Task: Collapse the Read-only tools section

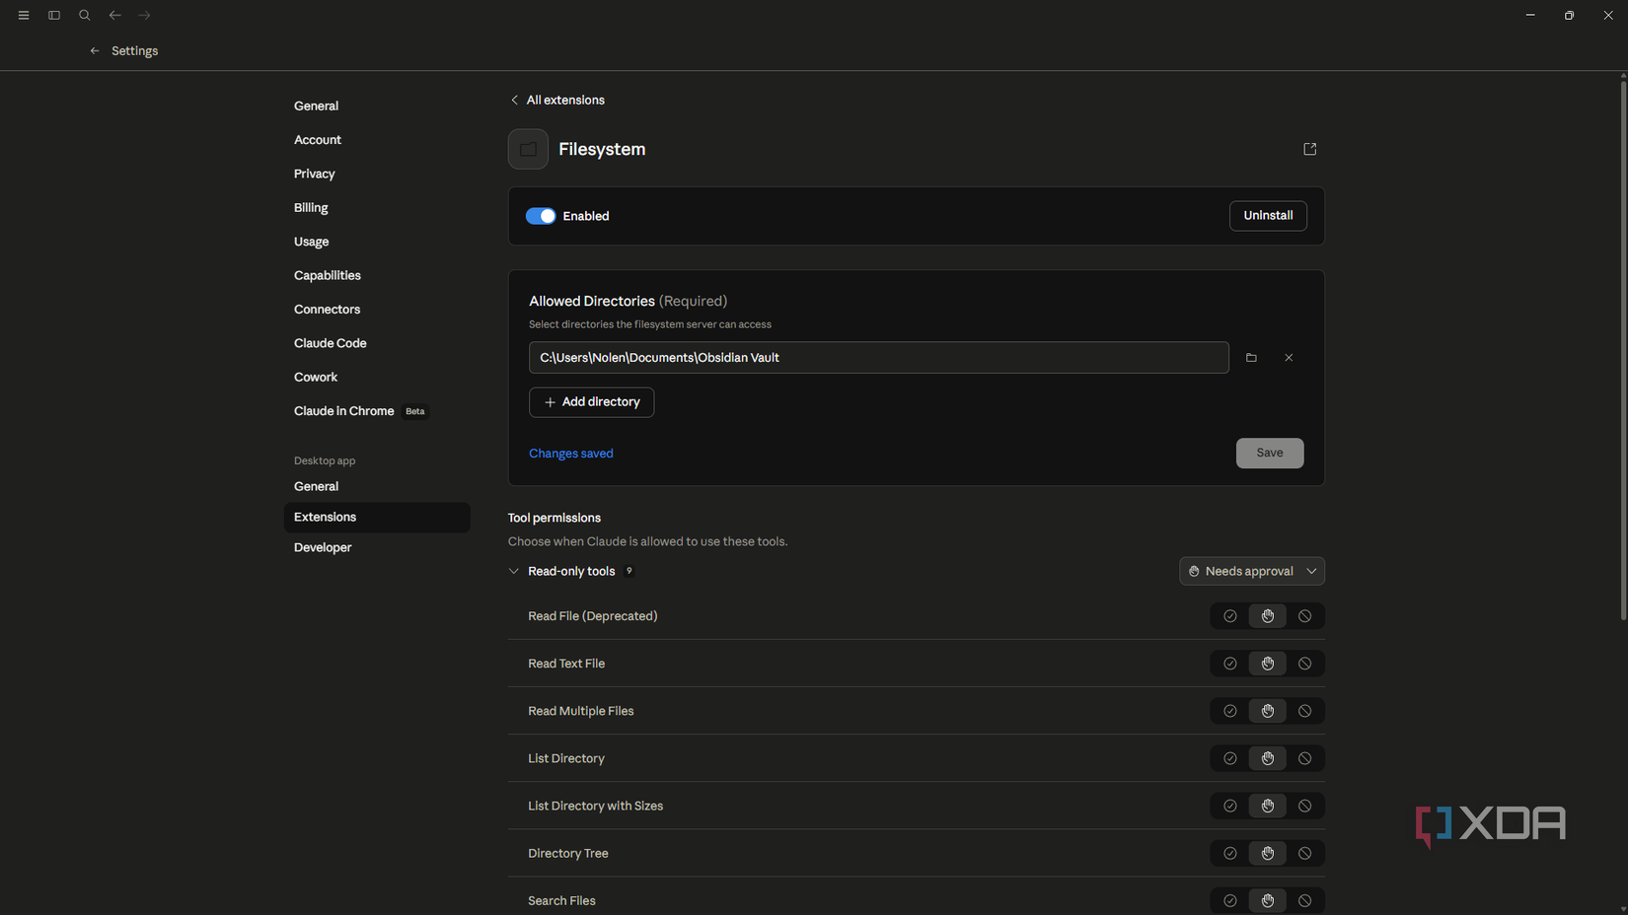Action: pos(514,571)
